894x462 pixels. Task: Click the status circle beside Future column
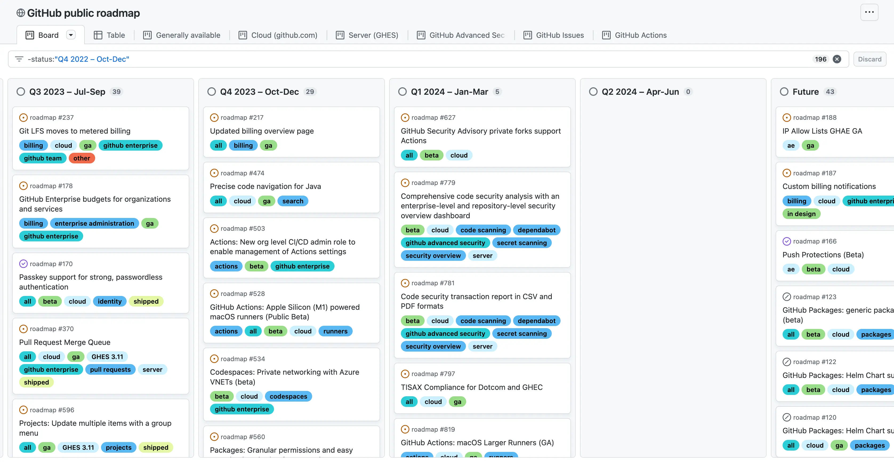[784, 92]
